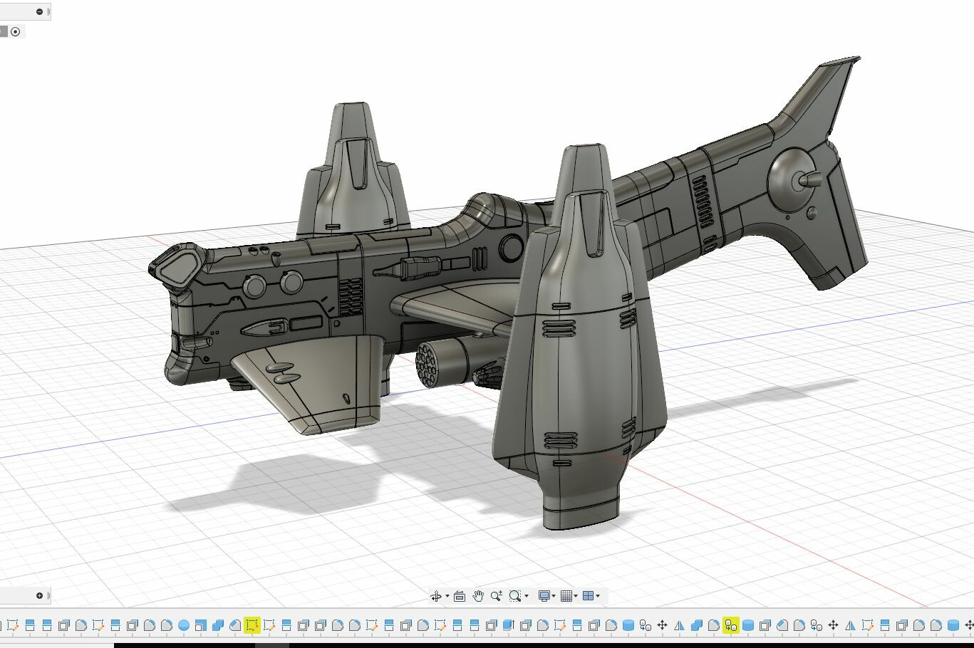Expand the collapsed browser panel at top left
974x648 pixels.
click(41, 11)
